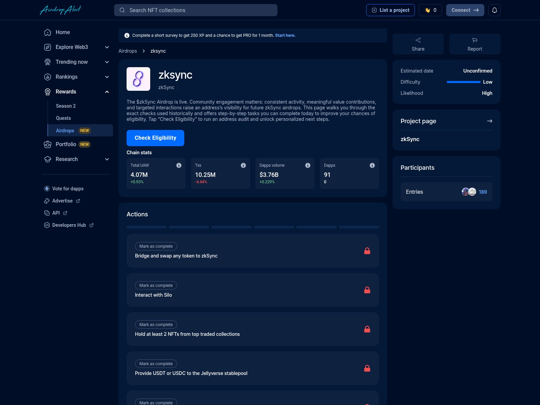540x405 pixels.
Task: Click the notification bell icon
Action: click(494, 10)
